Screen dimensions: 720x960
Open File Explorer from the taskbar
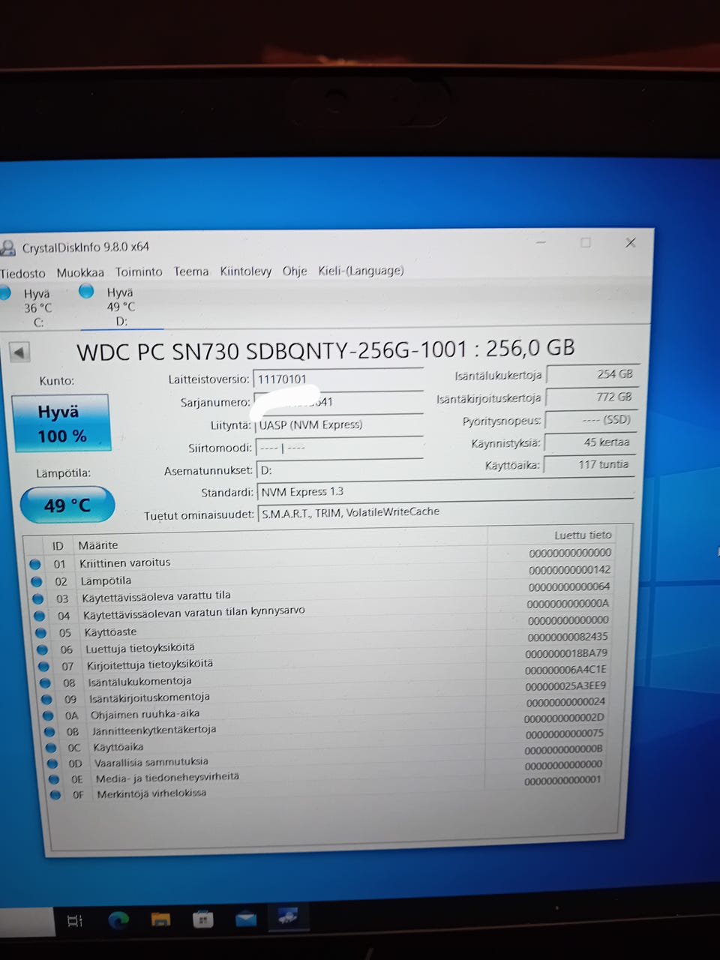(160, 919)
